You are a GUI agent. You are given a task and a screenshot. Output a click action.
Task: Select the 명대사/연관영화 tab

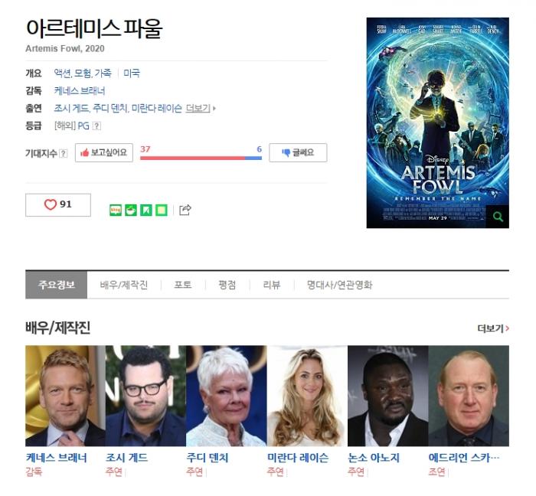[x=339, y=285]
